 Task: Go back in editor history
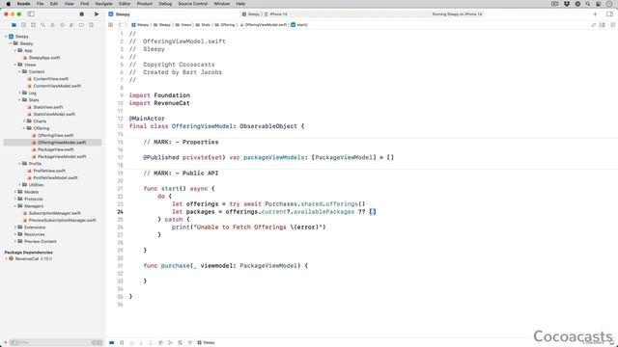[x=120, y=25]
